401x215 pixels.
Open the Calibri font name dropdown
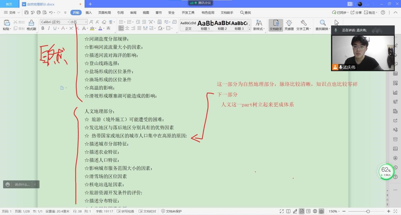68,22
